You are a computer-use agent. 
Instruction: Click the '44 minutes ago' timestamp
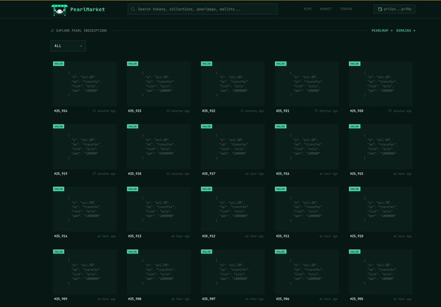pos(178,174)
